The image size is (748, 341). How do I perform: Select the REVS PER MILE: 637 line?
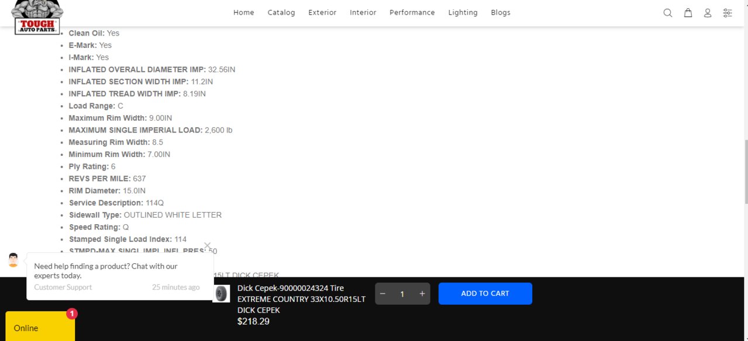click(x=107, y=179)
